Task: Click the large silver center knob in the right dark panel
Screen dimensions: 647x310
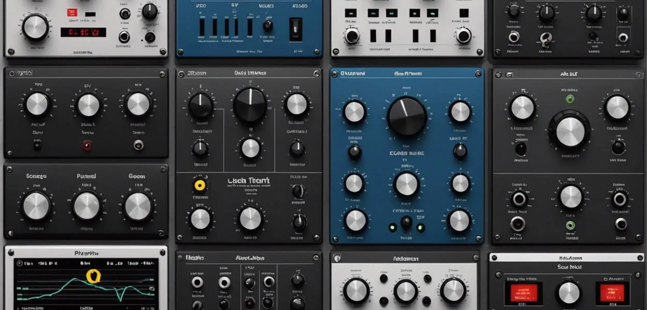Action: (570, 132)
